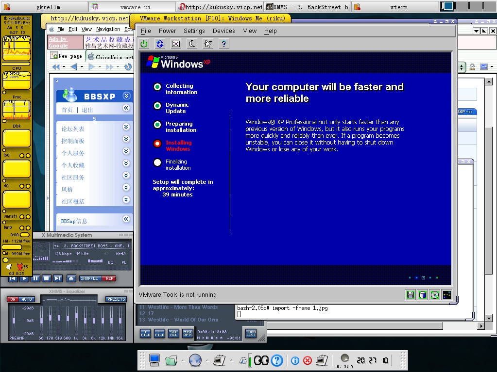Viewport: 497px width, 372px height.
Task: Collapse the BBSXP header chevron
Action: pos(126,96)
